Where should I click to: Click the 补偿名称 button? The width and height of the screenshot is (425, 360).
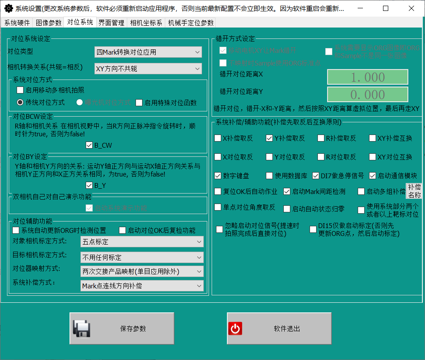click(414, 191)
